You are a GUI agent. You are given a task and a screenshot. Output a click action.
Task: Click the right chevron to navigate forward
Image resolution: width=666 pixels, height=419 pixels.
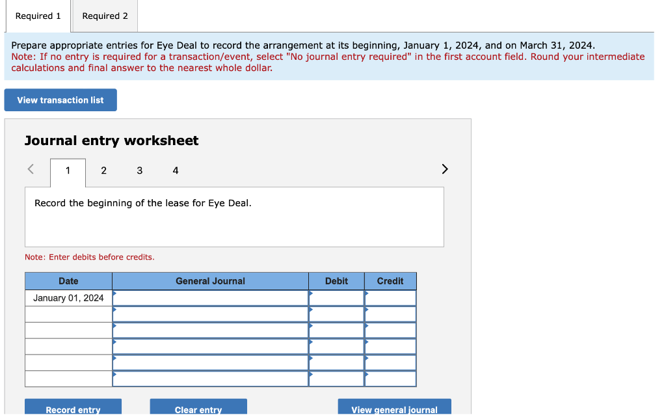pos(445,169)
